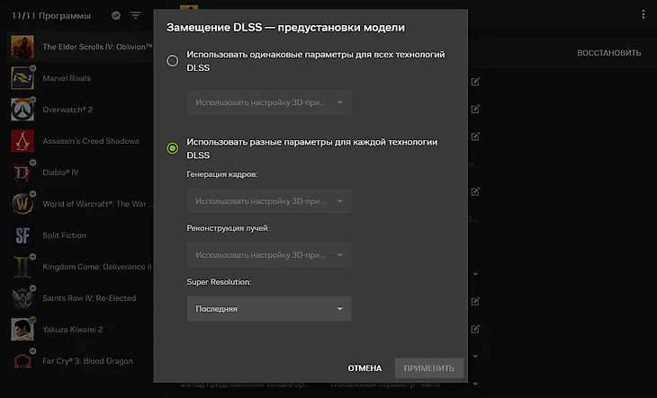Open the three-dot menu in the top right corner
Screen dimensions: 657x398
click(x=643, y=14)
